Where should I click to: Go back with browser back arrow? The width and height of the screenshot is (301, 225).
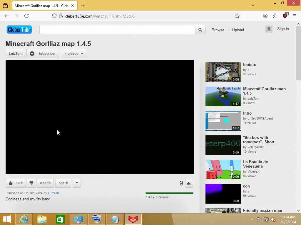pos(6,16)
